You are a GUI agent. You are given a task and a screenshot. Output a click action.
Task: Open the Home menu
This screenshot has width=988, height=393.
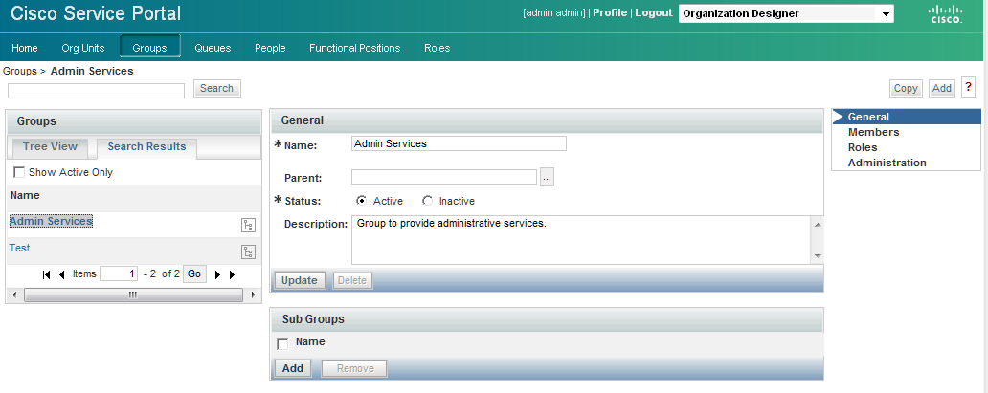25,48
